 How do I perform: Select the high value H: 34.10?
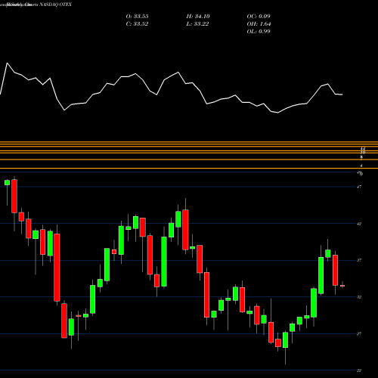(198, 17)
